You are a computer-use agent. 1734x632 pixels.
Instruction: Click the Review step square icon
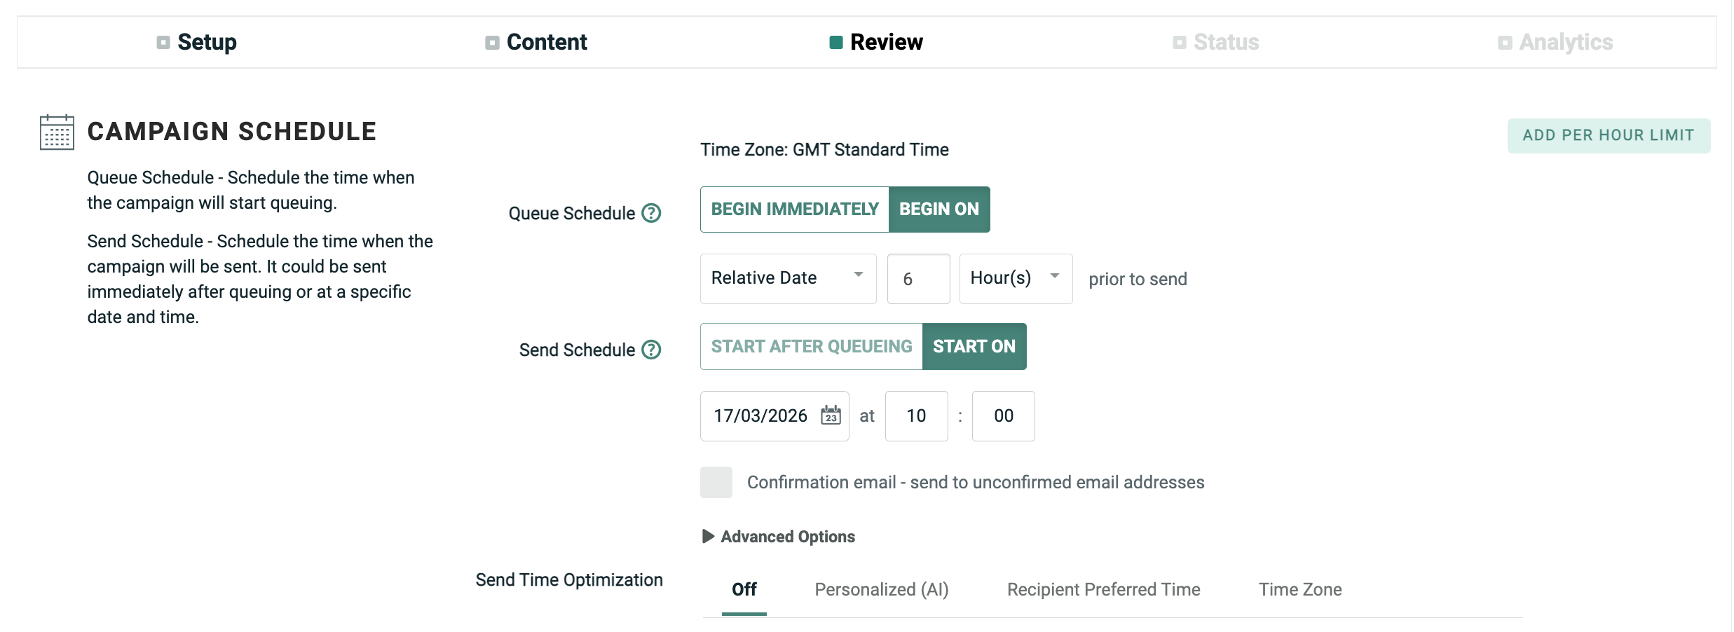point(835,43)
